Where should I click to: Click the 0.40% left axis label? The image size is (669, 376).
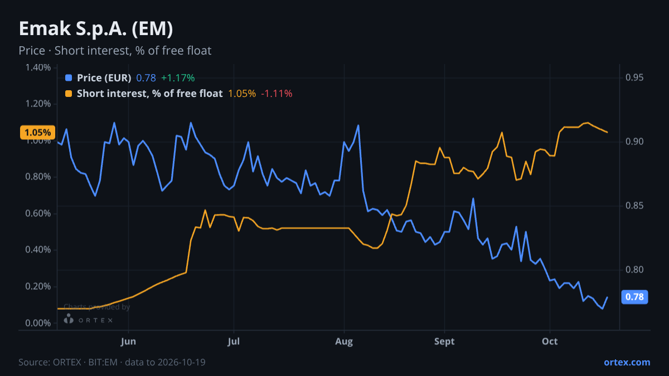click(38, 250)
